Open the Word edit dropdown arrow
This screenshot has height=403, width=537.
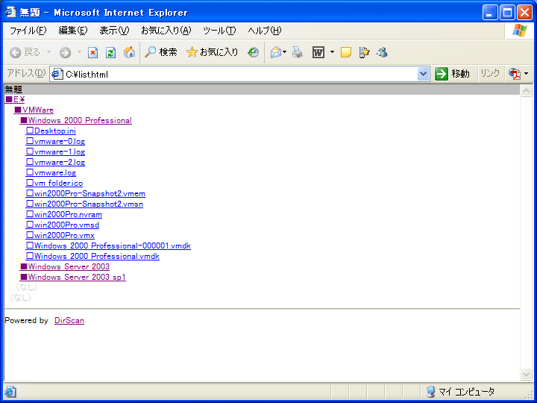tap(332, 52)
